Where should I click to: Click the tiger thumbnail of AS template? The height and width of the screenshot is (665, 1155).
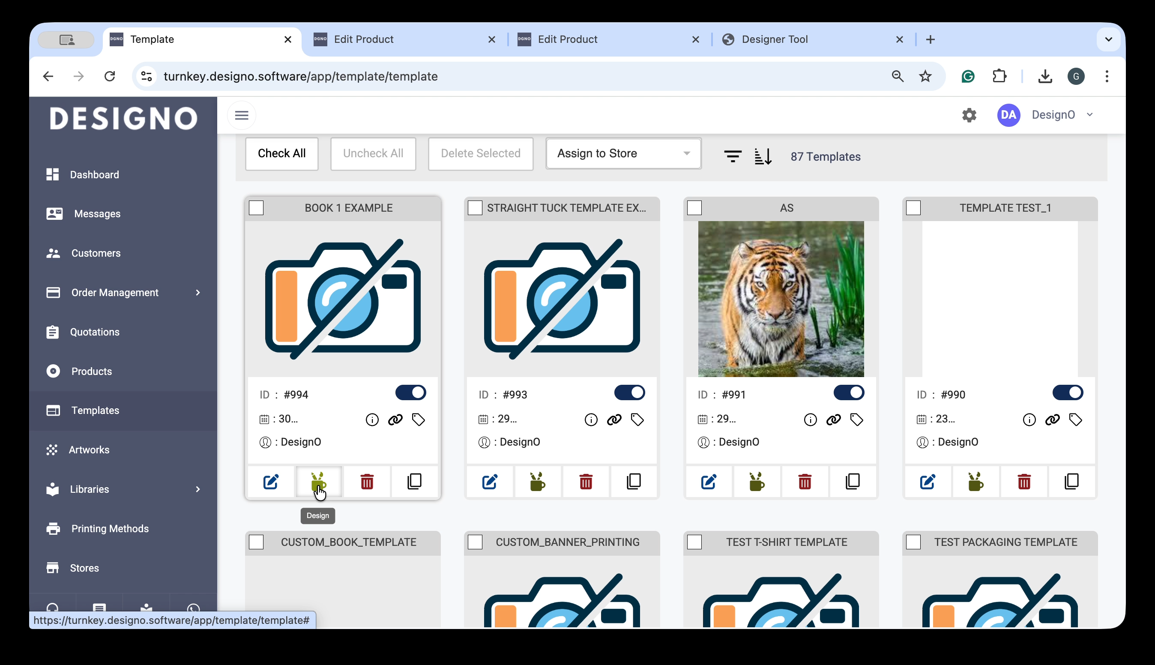[x=781, y=299]
